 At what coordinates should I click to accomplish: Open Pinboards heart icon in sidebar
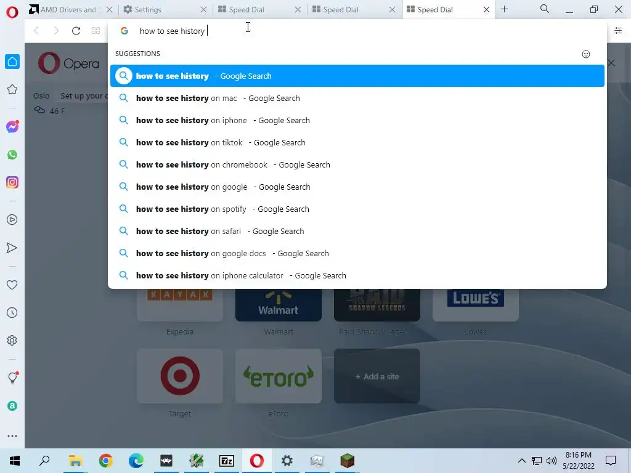click(x=12, y=285)
